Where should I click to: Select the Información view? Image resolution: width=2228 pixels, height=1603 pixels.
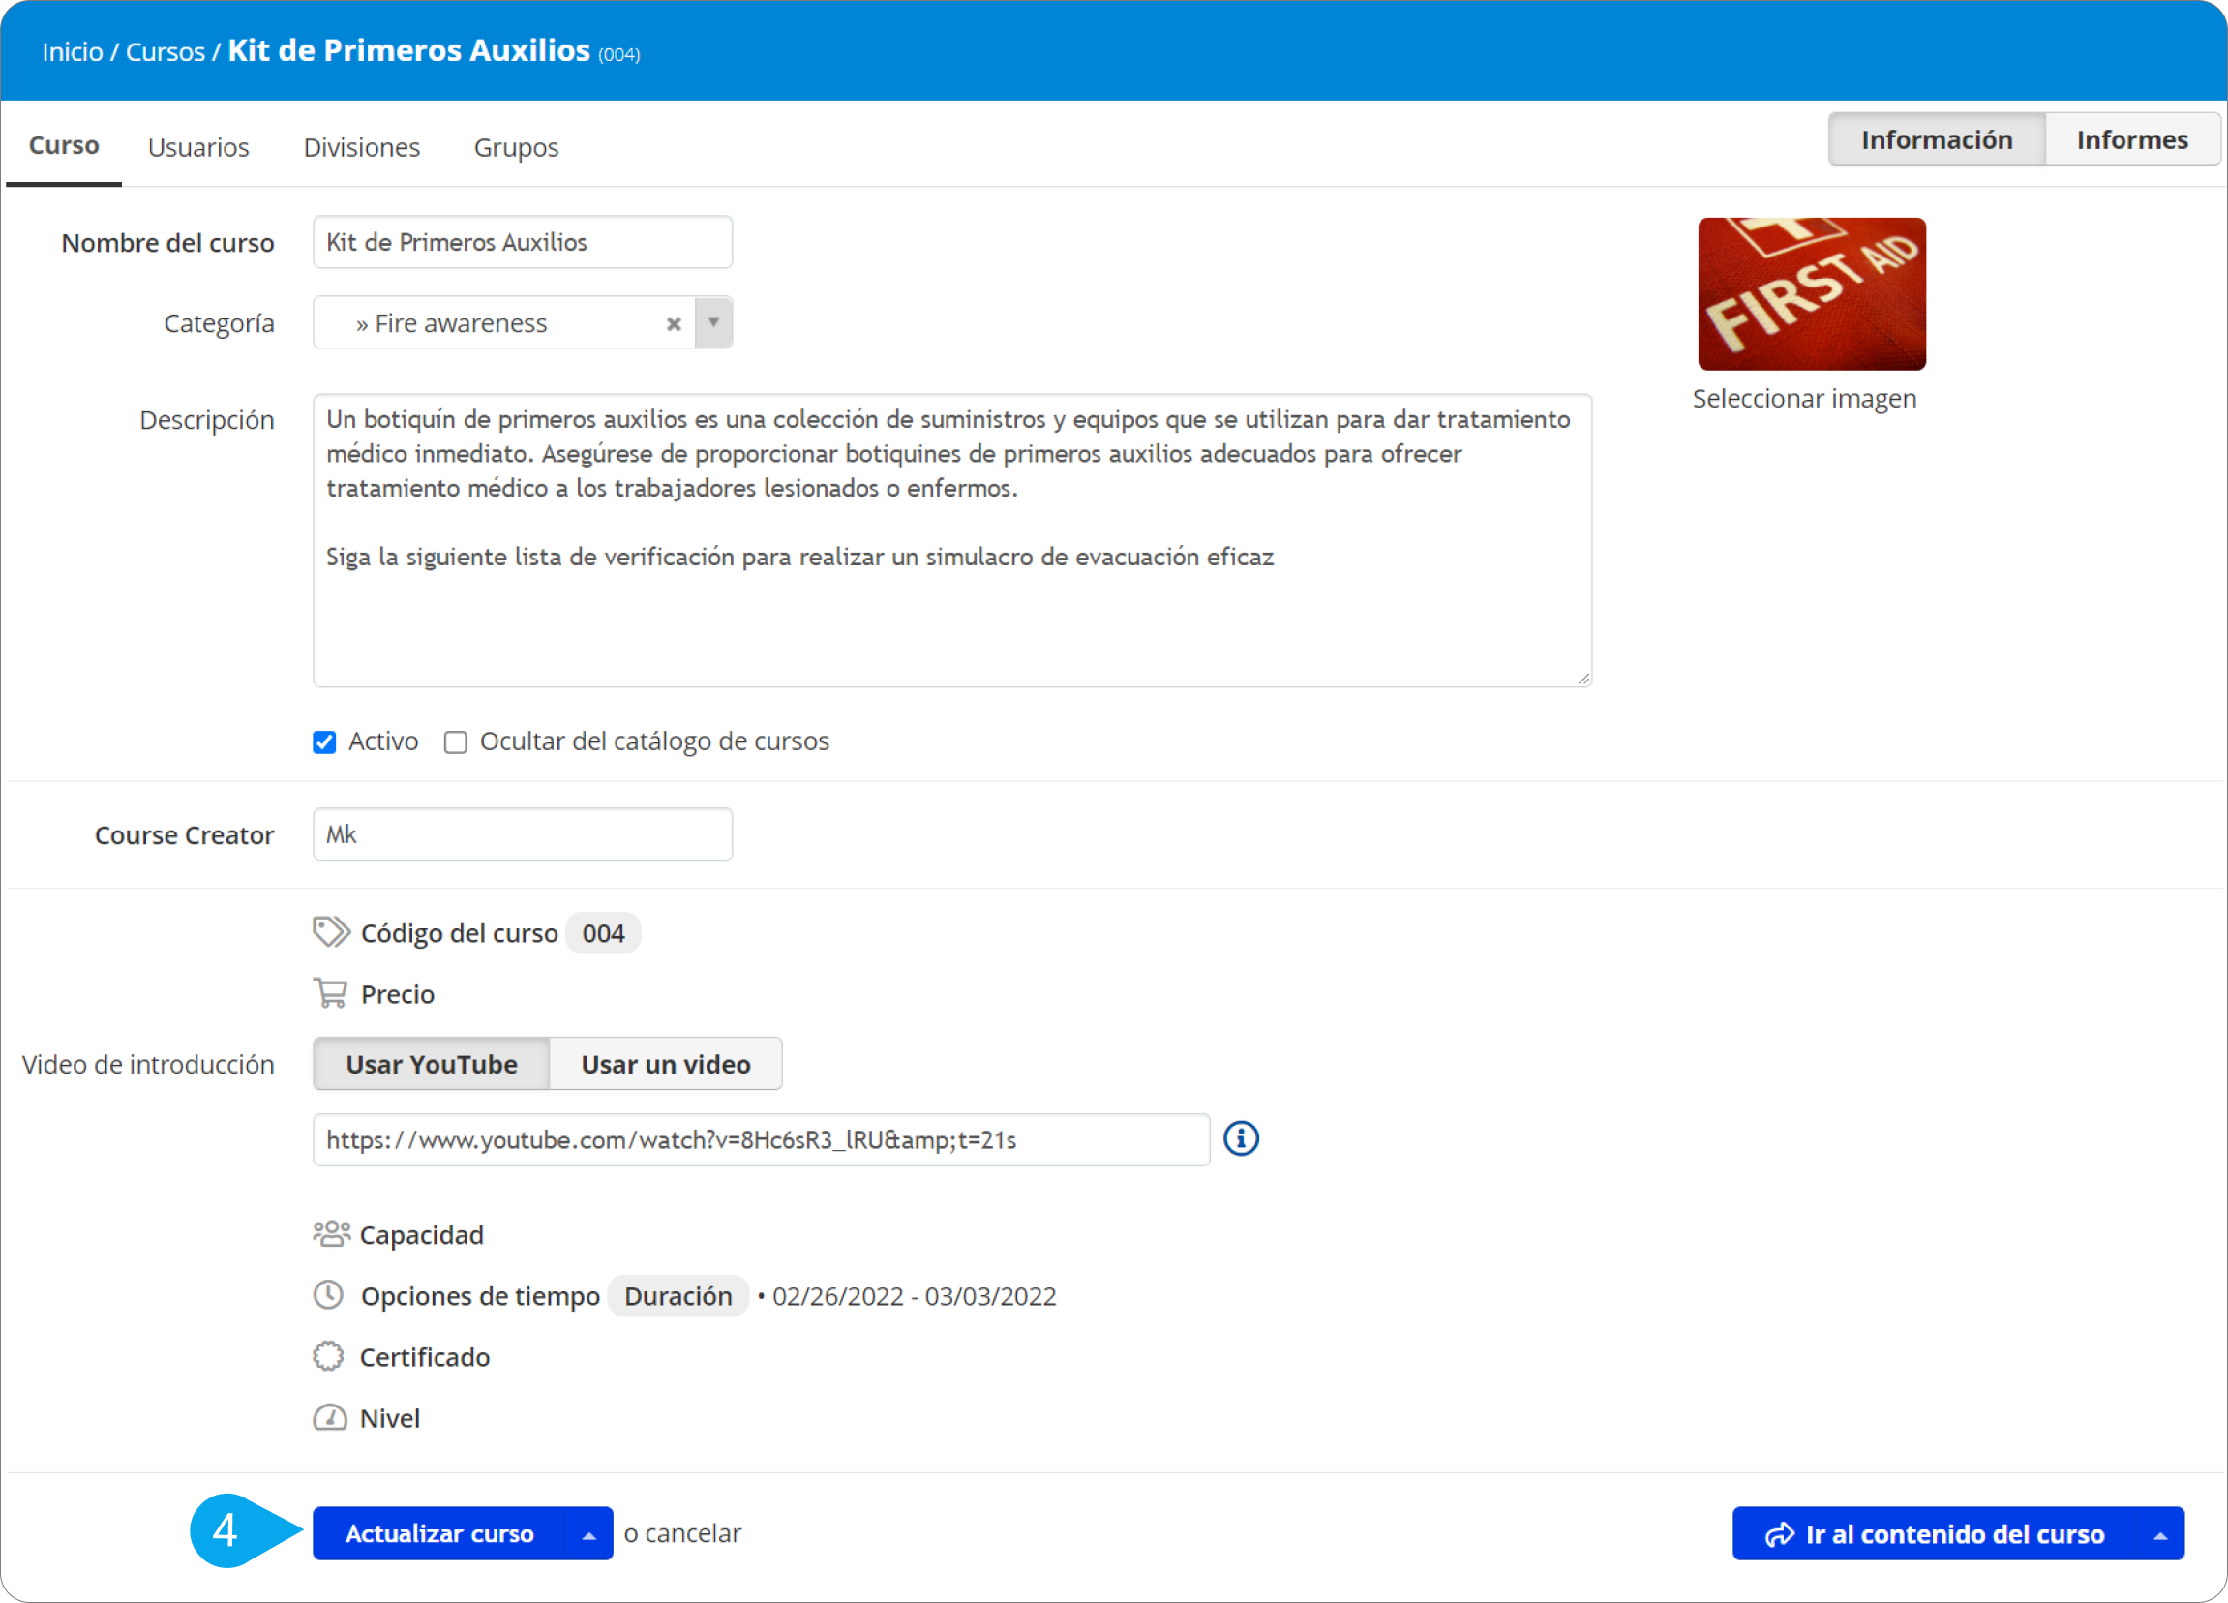tap(1937, 139)
